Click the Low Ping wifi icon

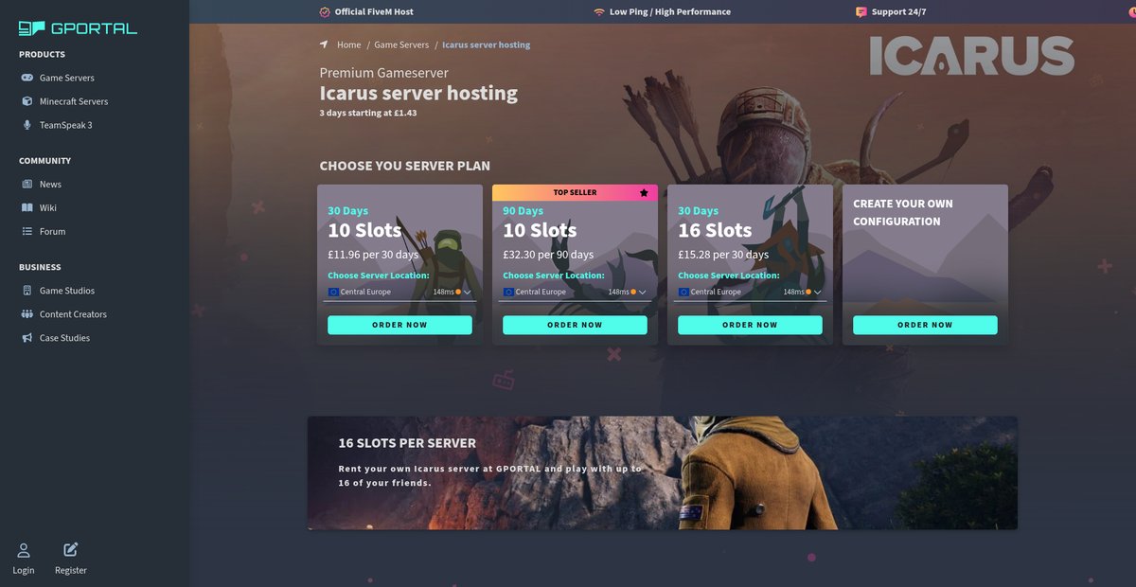(x=599, y=12)
